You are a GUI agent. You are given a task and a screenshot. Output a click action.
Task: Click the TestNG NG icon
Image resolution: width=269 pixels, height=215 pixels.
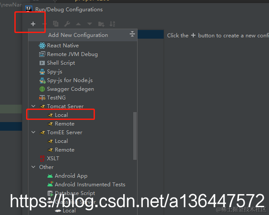click(x=42, y=98)
